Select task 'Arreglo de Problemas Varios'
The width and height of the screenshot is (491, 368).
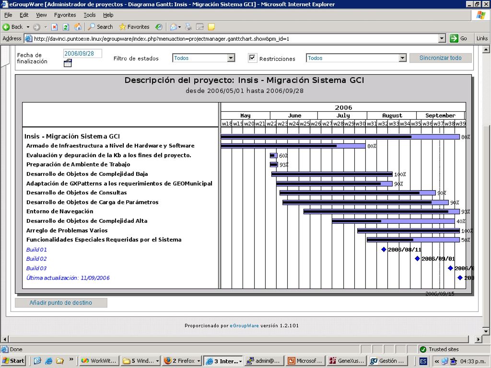[67, 230]
